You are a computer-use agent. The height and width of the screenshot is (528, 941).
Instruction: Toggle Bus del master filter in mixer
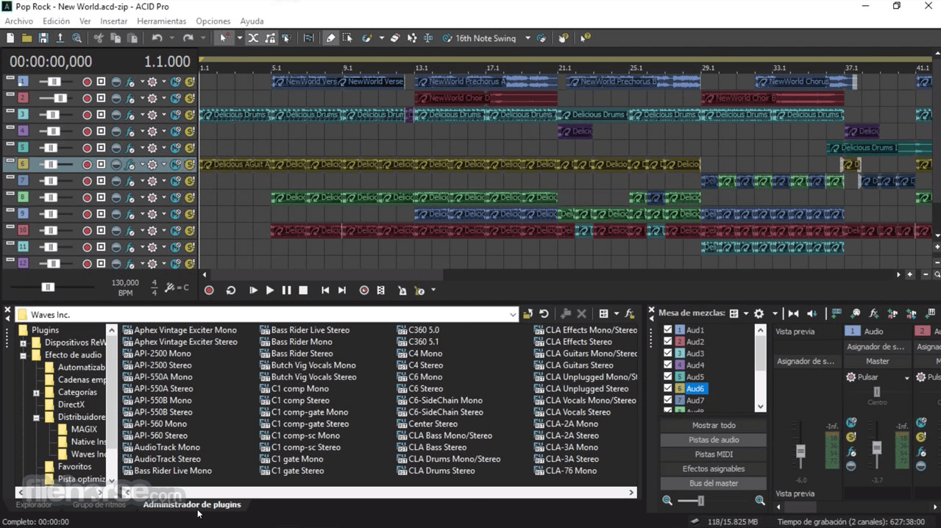(x=714, y=483)
